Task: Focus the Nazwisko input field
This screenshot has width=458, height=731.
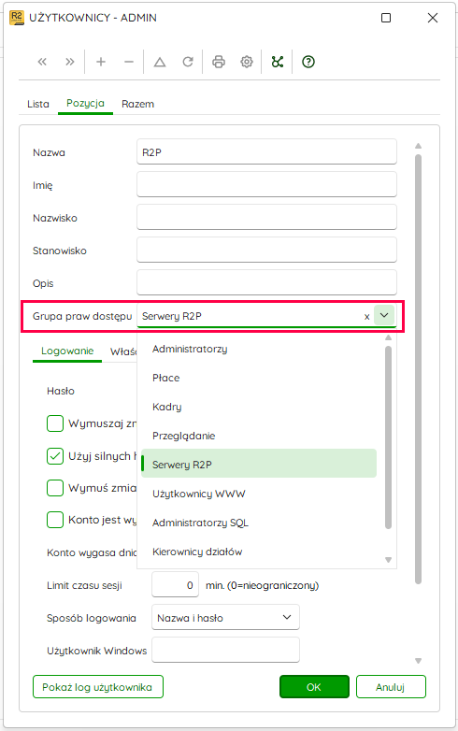Action: coord(266,217)
